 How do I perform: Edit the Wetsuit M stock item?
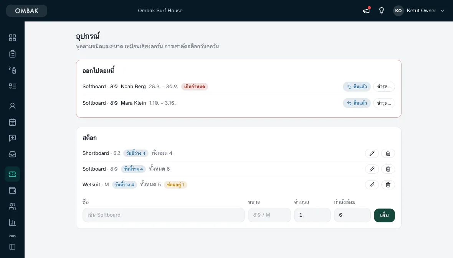click(x=372, y=185)
